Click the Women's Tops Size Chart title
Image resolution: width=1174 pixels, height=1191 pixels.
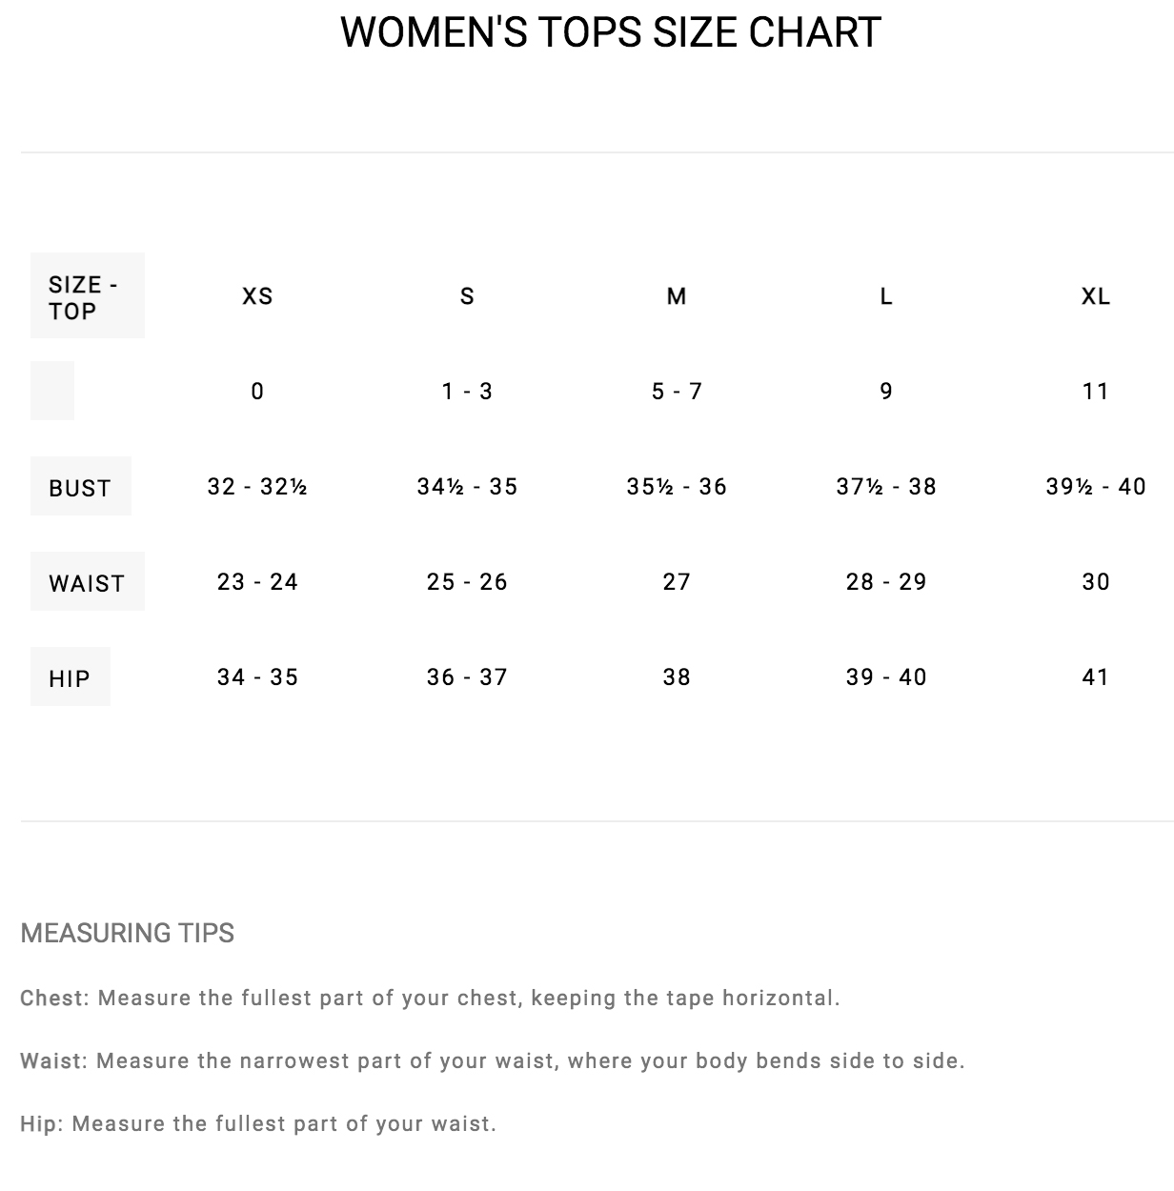point(611,32)
